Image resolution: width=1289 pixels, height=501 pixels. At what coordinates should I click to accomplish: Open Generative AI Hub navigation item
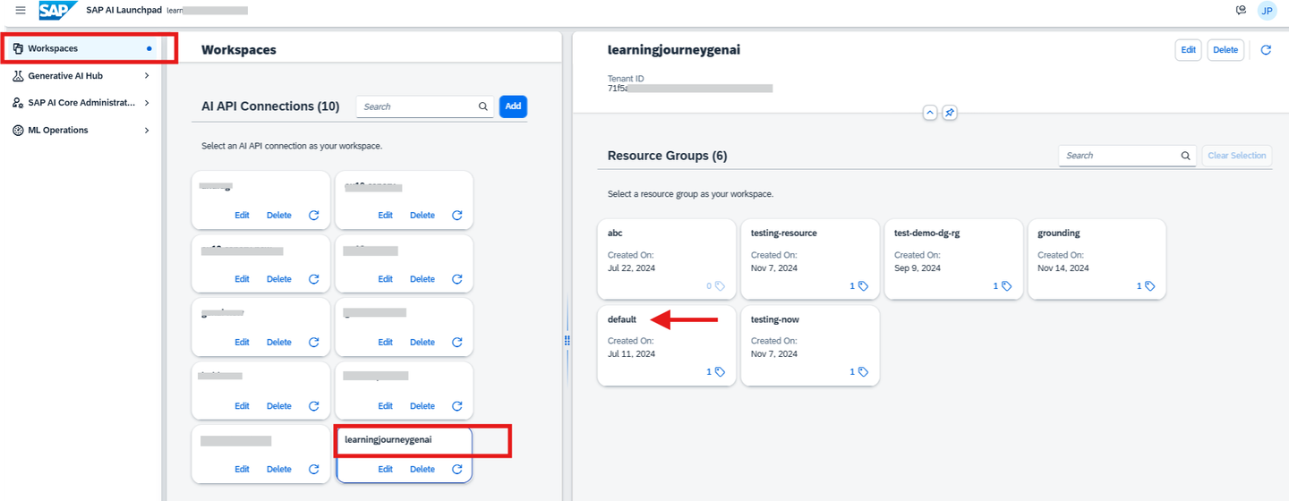point(81,76)
